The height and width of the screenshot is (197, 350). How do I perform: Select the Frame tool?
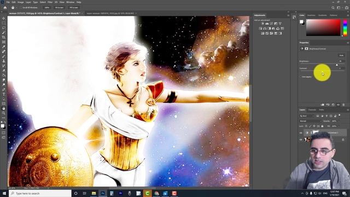[x=4, y=42]
